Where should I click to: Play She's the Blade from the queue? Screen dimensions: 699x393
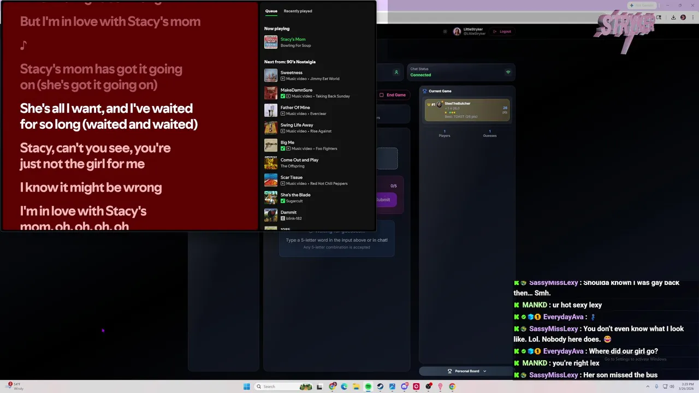click(295, 195)
